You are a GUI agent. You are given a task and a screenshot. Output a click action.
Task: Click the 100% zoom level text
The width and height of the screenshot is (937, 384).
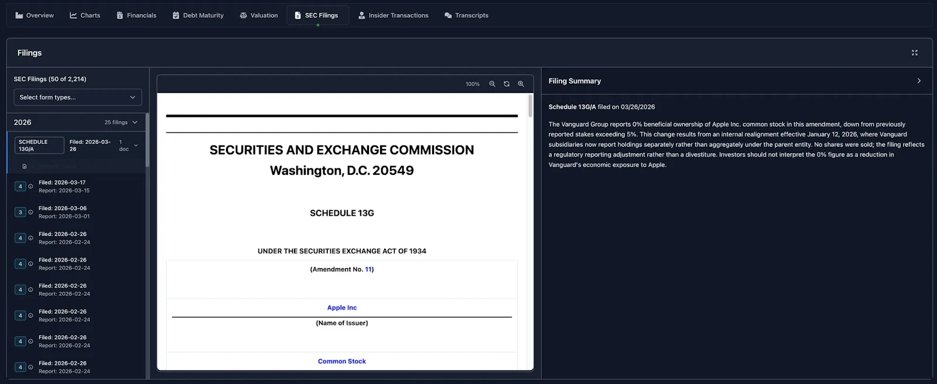coord(473,84)
